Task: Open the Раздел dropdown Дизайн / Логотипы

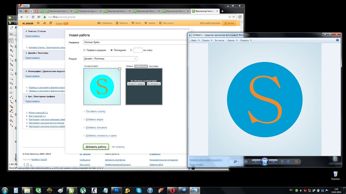Action: coord(110,59)
